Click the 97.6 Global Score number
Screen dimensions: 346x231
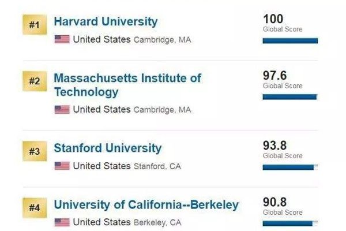pos(274,76)
